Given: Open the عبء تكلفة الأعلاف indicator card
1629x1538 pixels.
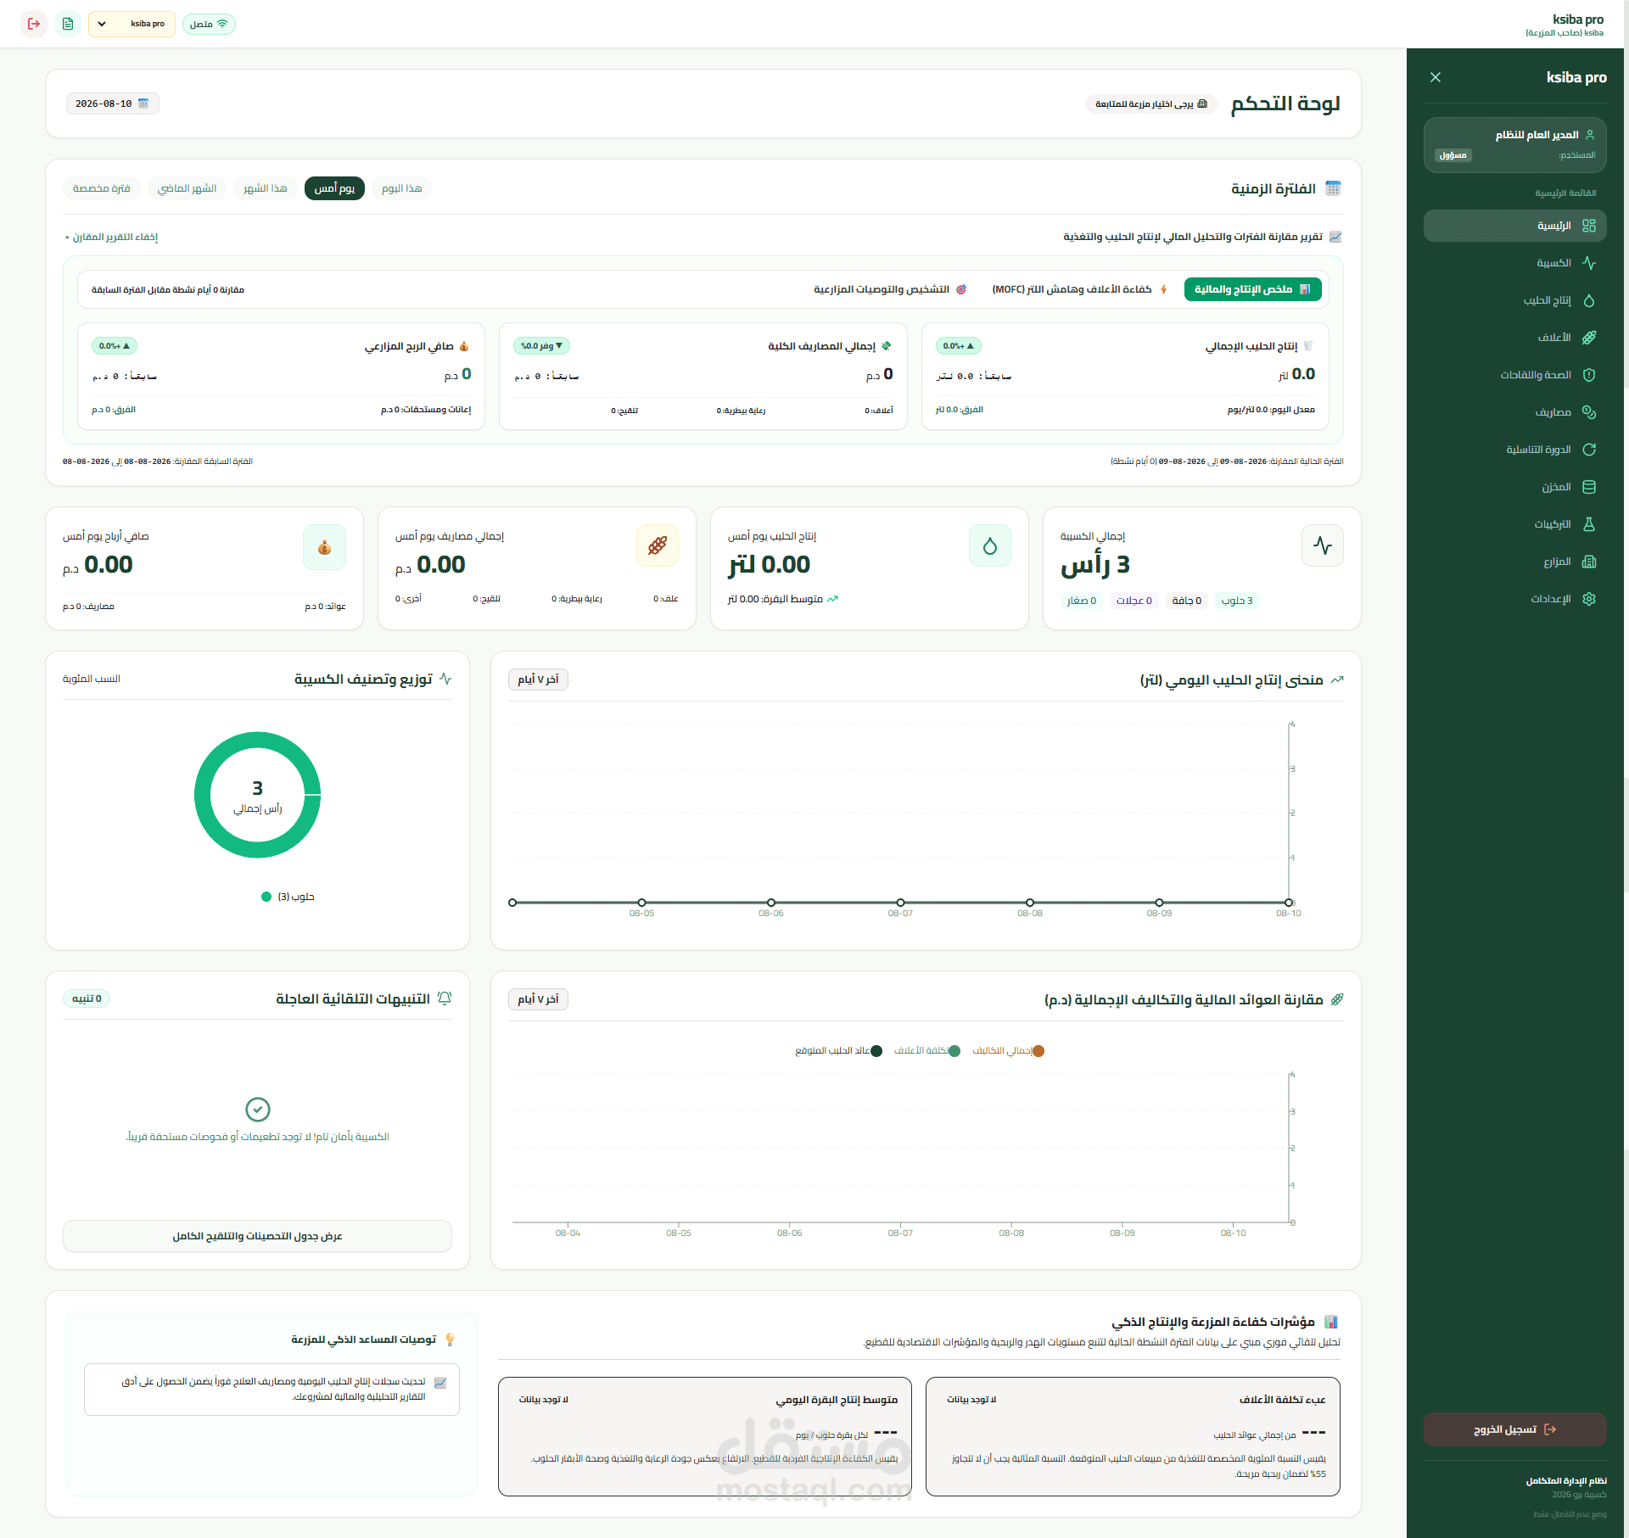Looking at the screenshot, I should 1133,1436.
